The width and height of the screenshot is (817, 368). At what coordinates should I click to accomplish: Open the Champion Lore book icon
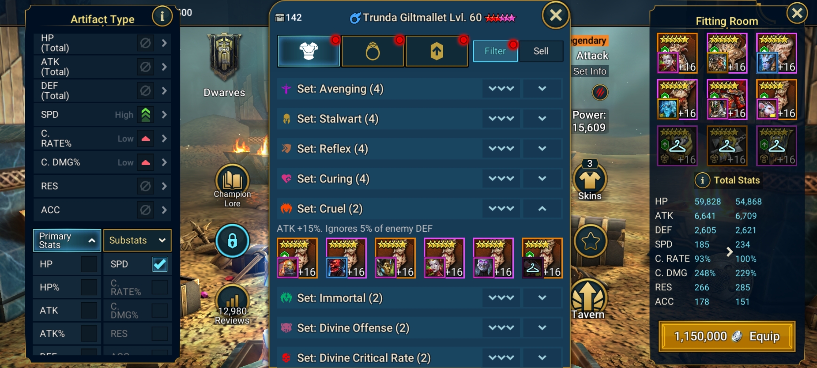232,181
